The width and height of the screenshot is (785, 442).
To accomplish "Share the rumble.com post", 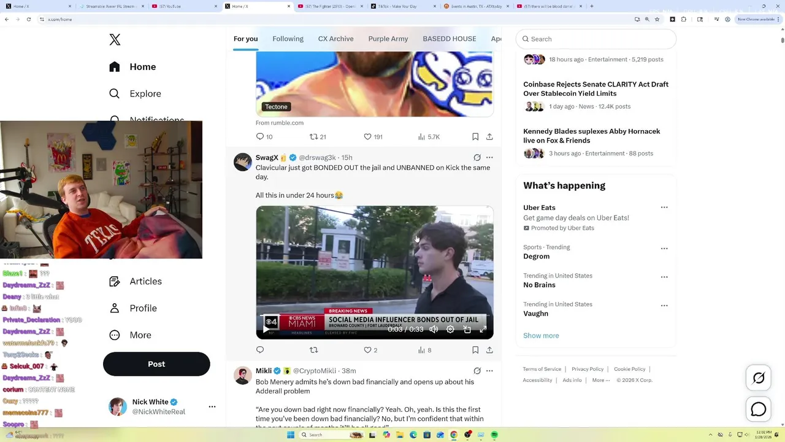I will [x=489, y=136].
